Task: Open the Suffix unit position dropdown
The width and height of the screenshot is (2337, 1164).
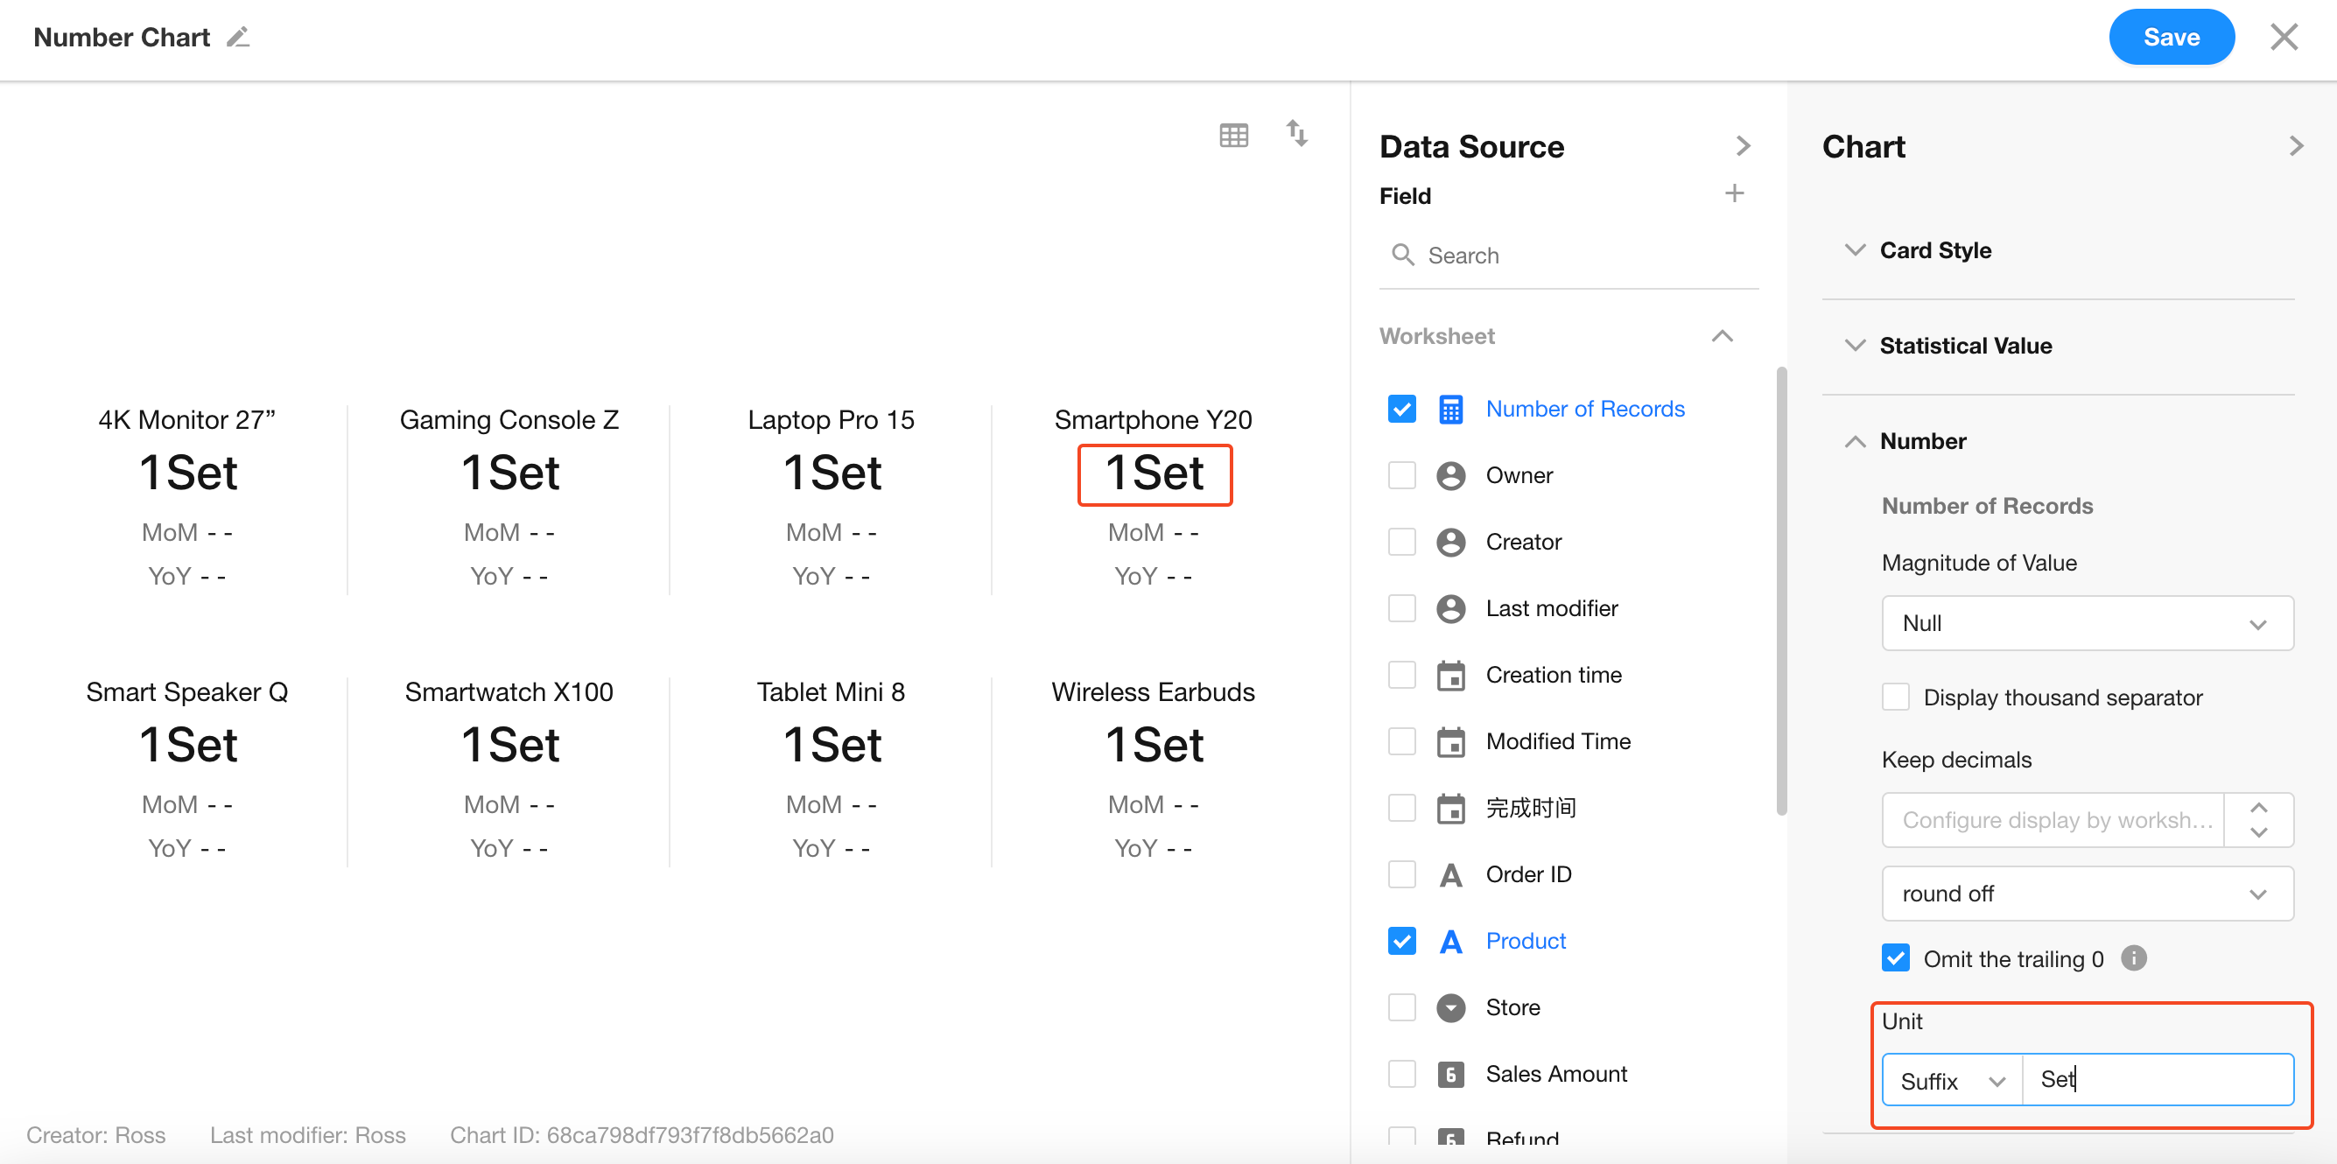Action: click(1951, 1081)
